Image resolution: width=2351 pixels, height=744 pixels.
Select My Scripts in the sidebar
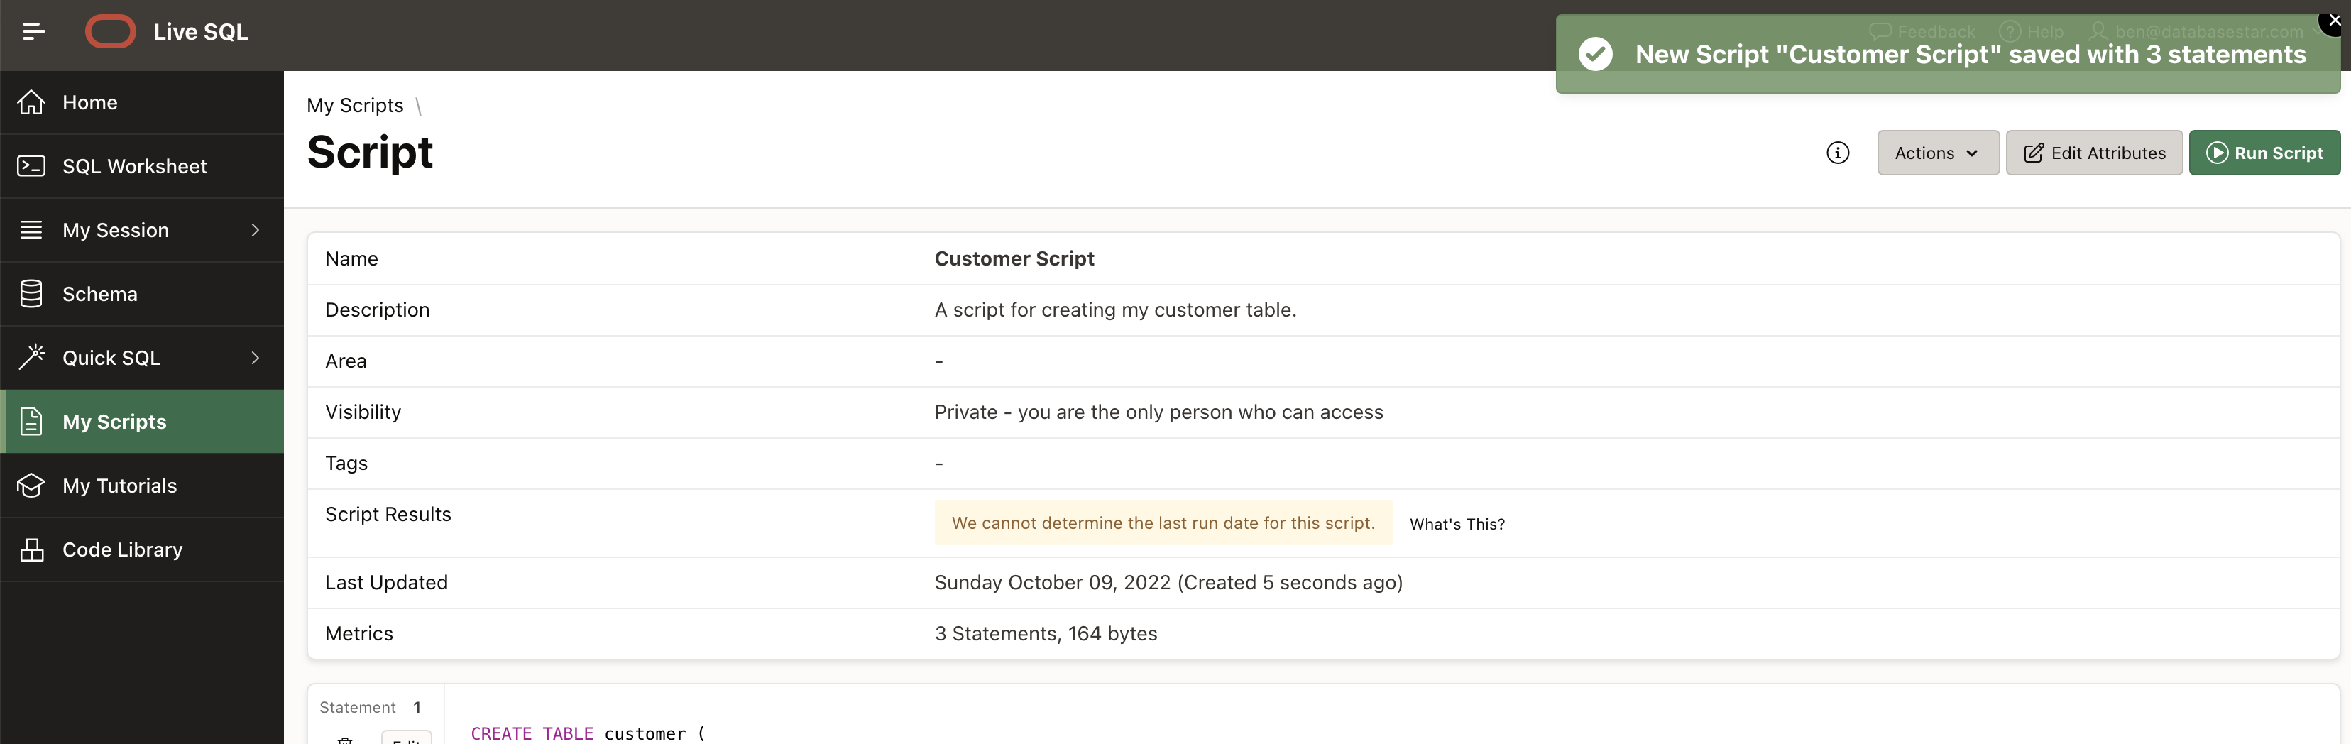coord(114,422)
